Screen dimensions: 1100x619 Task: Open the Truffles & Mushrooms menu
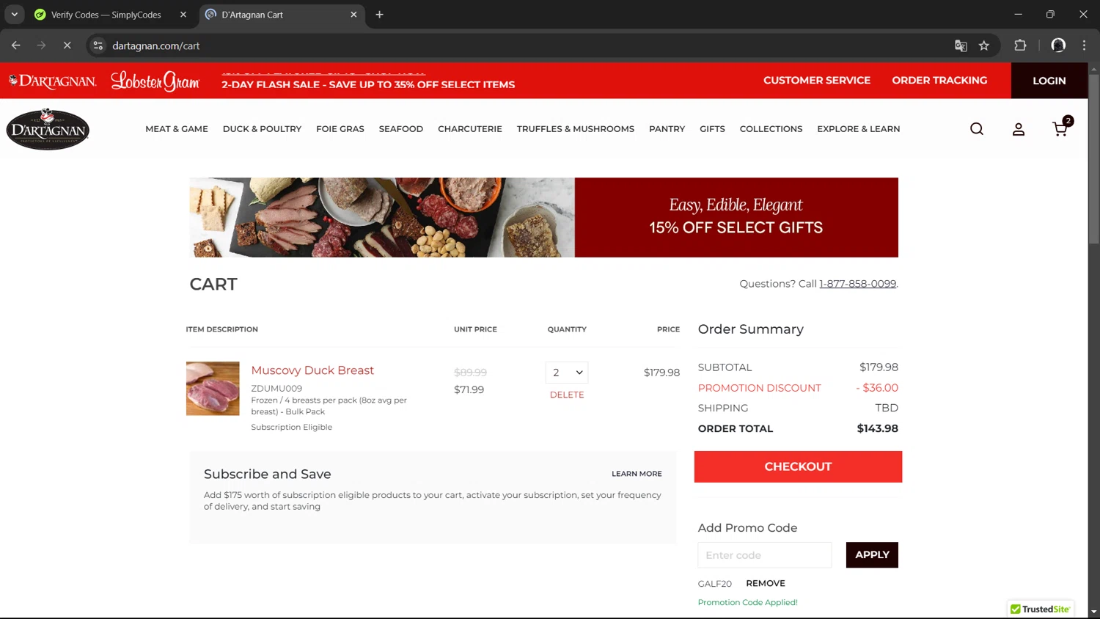pos(576,129)
